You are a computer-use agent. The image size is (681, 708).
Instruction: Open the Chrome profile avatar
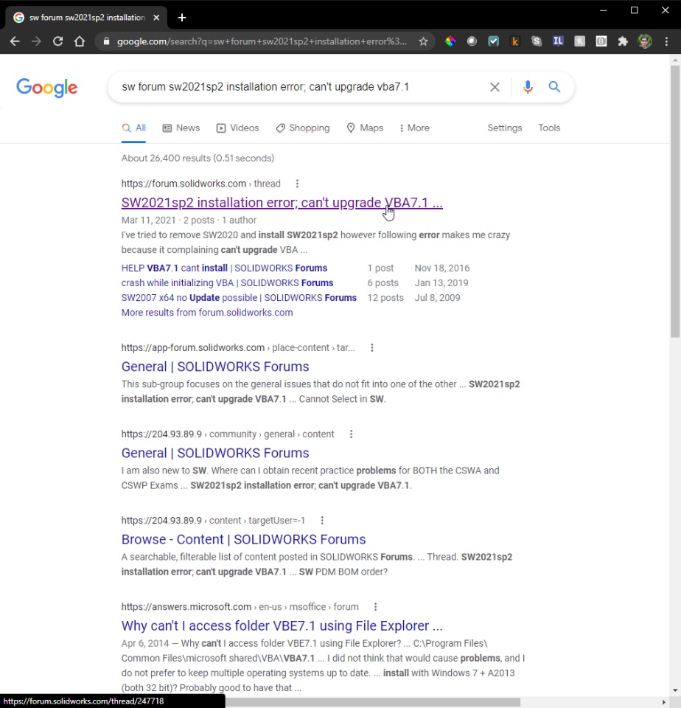point(644,41)
